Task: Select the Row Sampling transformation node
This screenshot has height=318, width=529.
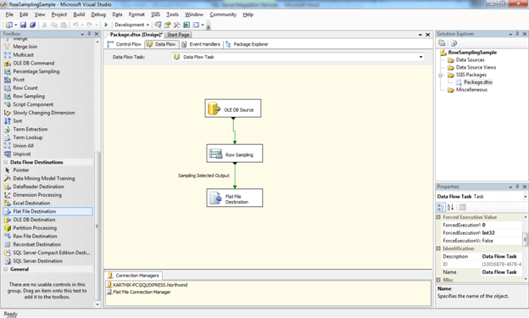Action: [x=235, y=153]
